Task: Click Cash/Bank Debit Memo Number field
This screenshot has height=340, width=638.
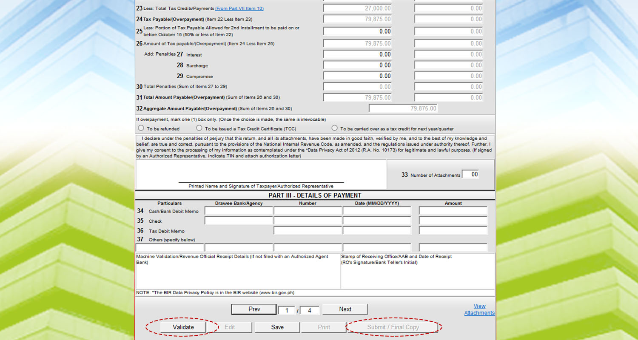Action: coord(308,211)
